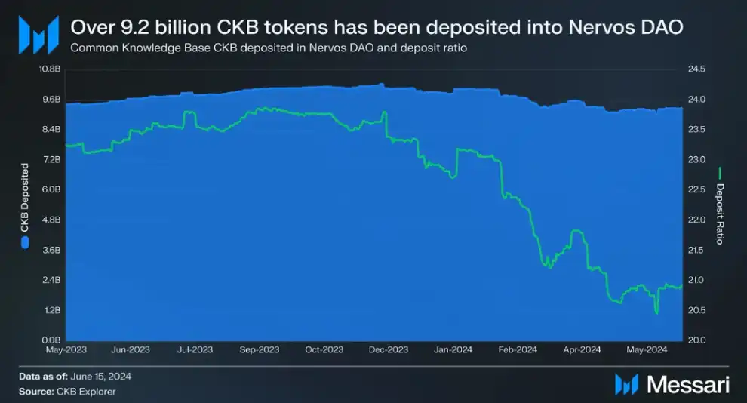This screenshot has width=747, height=403.
Task: Click the 24.5 right axis label
Action: tap(696, 69)
